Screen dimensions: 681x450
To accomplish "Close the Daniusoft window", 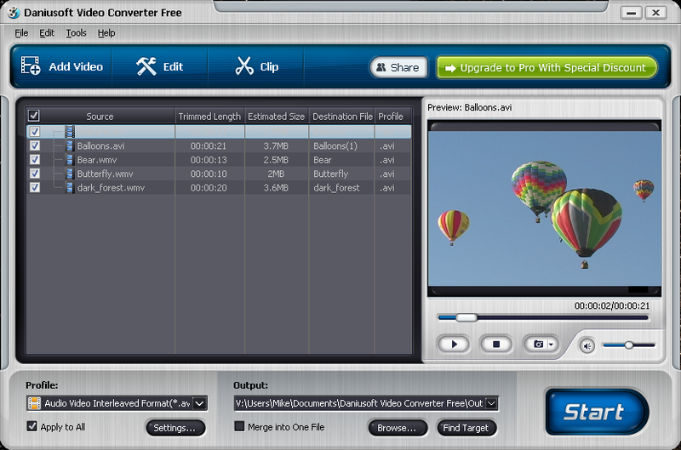I will click(655, 13).
